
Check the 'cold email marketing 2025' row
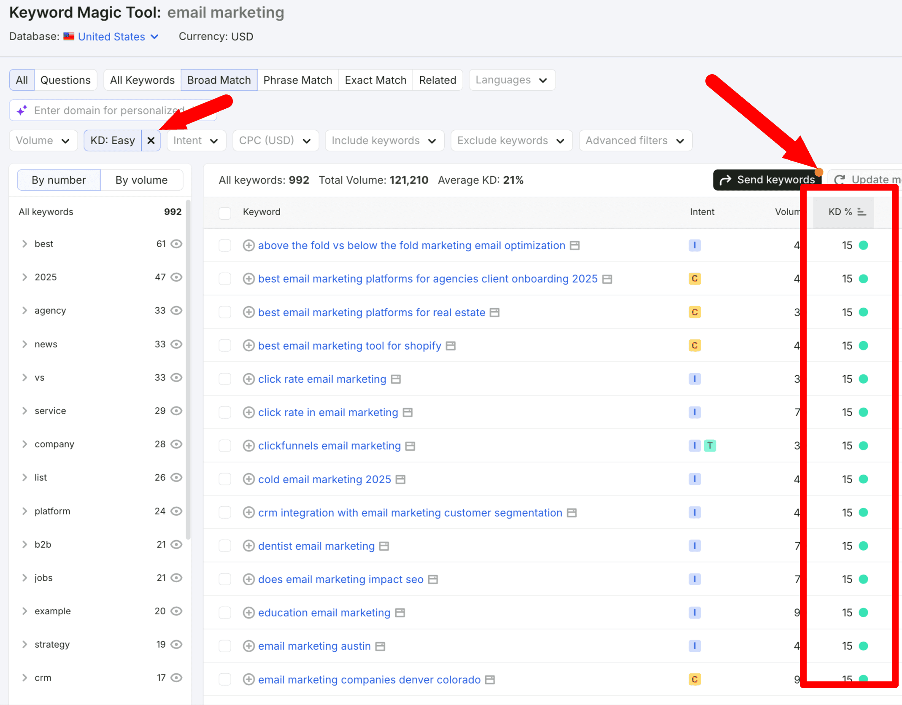point(225,479)
